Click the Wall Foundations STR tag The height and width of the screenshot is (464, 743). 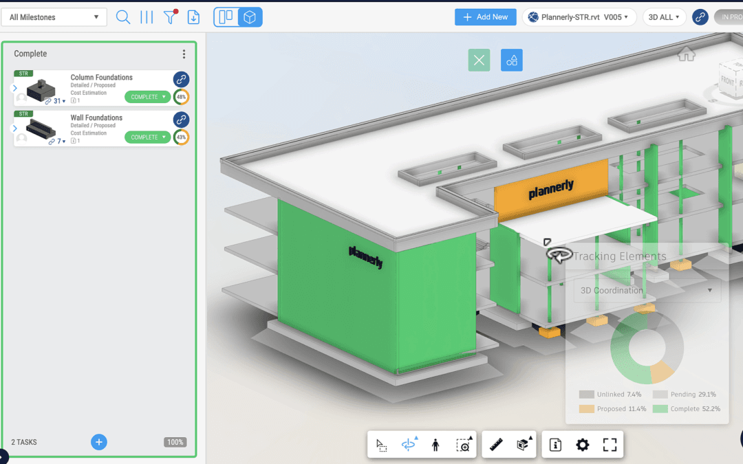pyautogui.click(x=23, y=113)
